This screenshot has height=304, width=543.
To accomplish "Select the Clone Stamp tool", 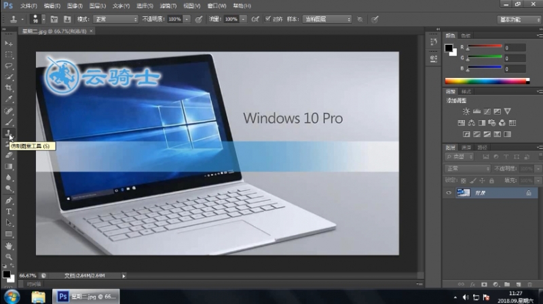I will click(x=9, y=133).
